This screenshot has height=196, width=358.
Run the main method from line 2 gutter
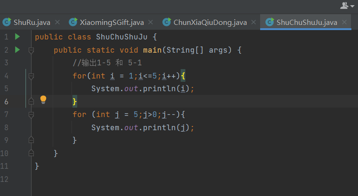pyautogui.click(x=17, y=49)
